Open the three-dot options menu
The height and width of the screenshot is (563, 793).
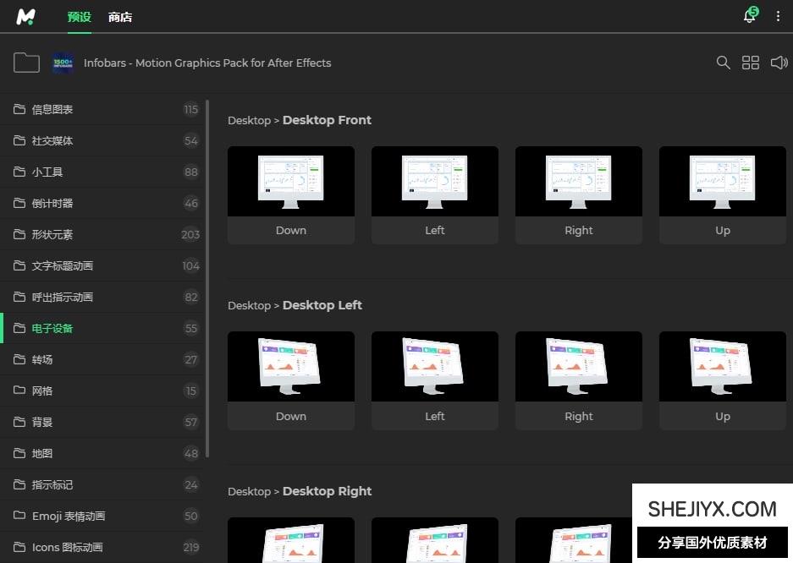click(x=778, y=16)
